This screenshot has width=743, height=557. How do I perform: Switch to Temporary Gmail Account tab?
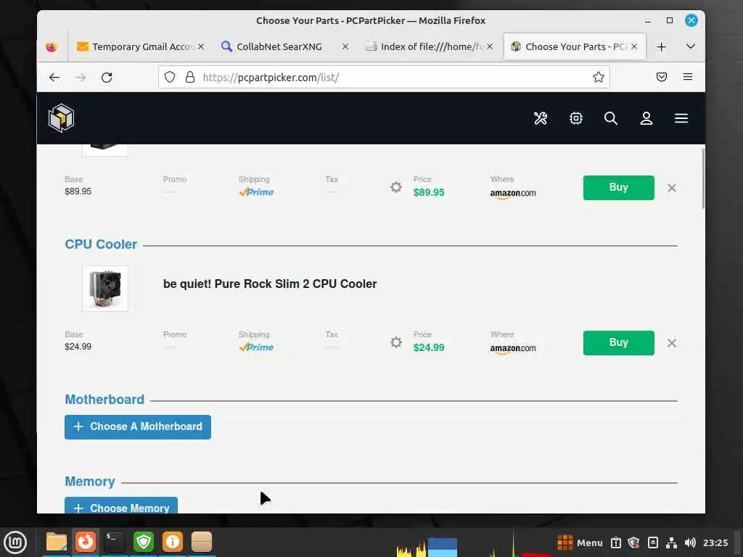point(140,46)
